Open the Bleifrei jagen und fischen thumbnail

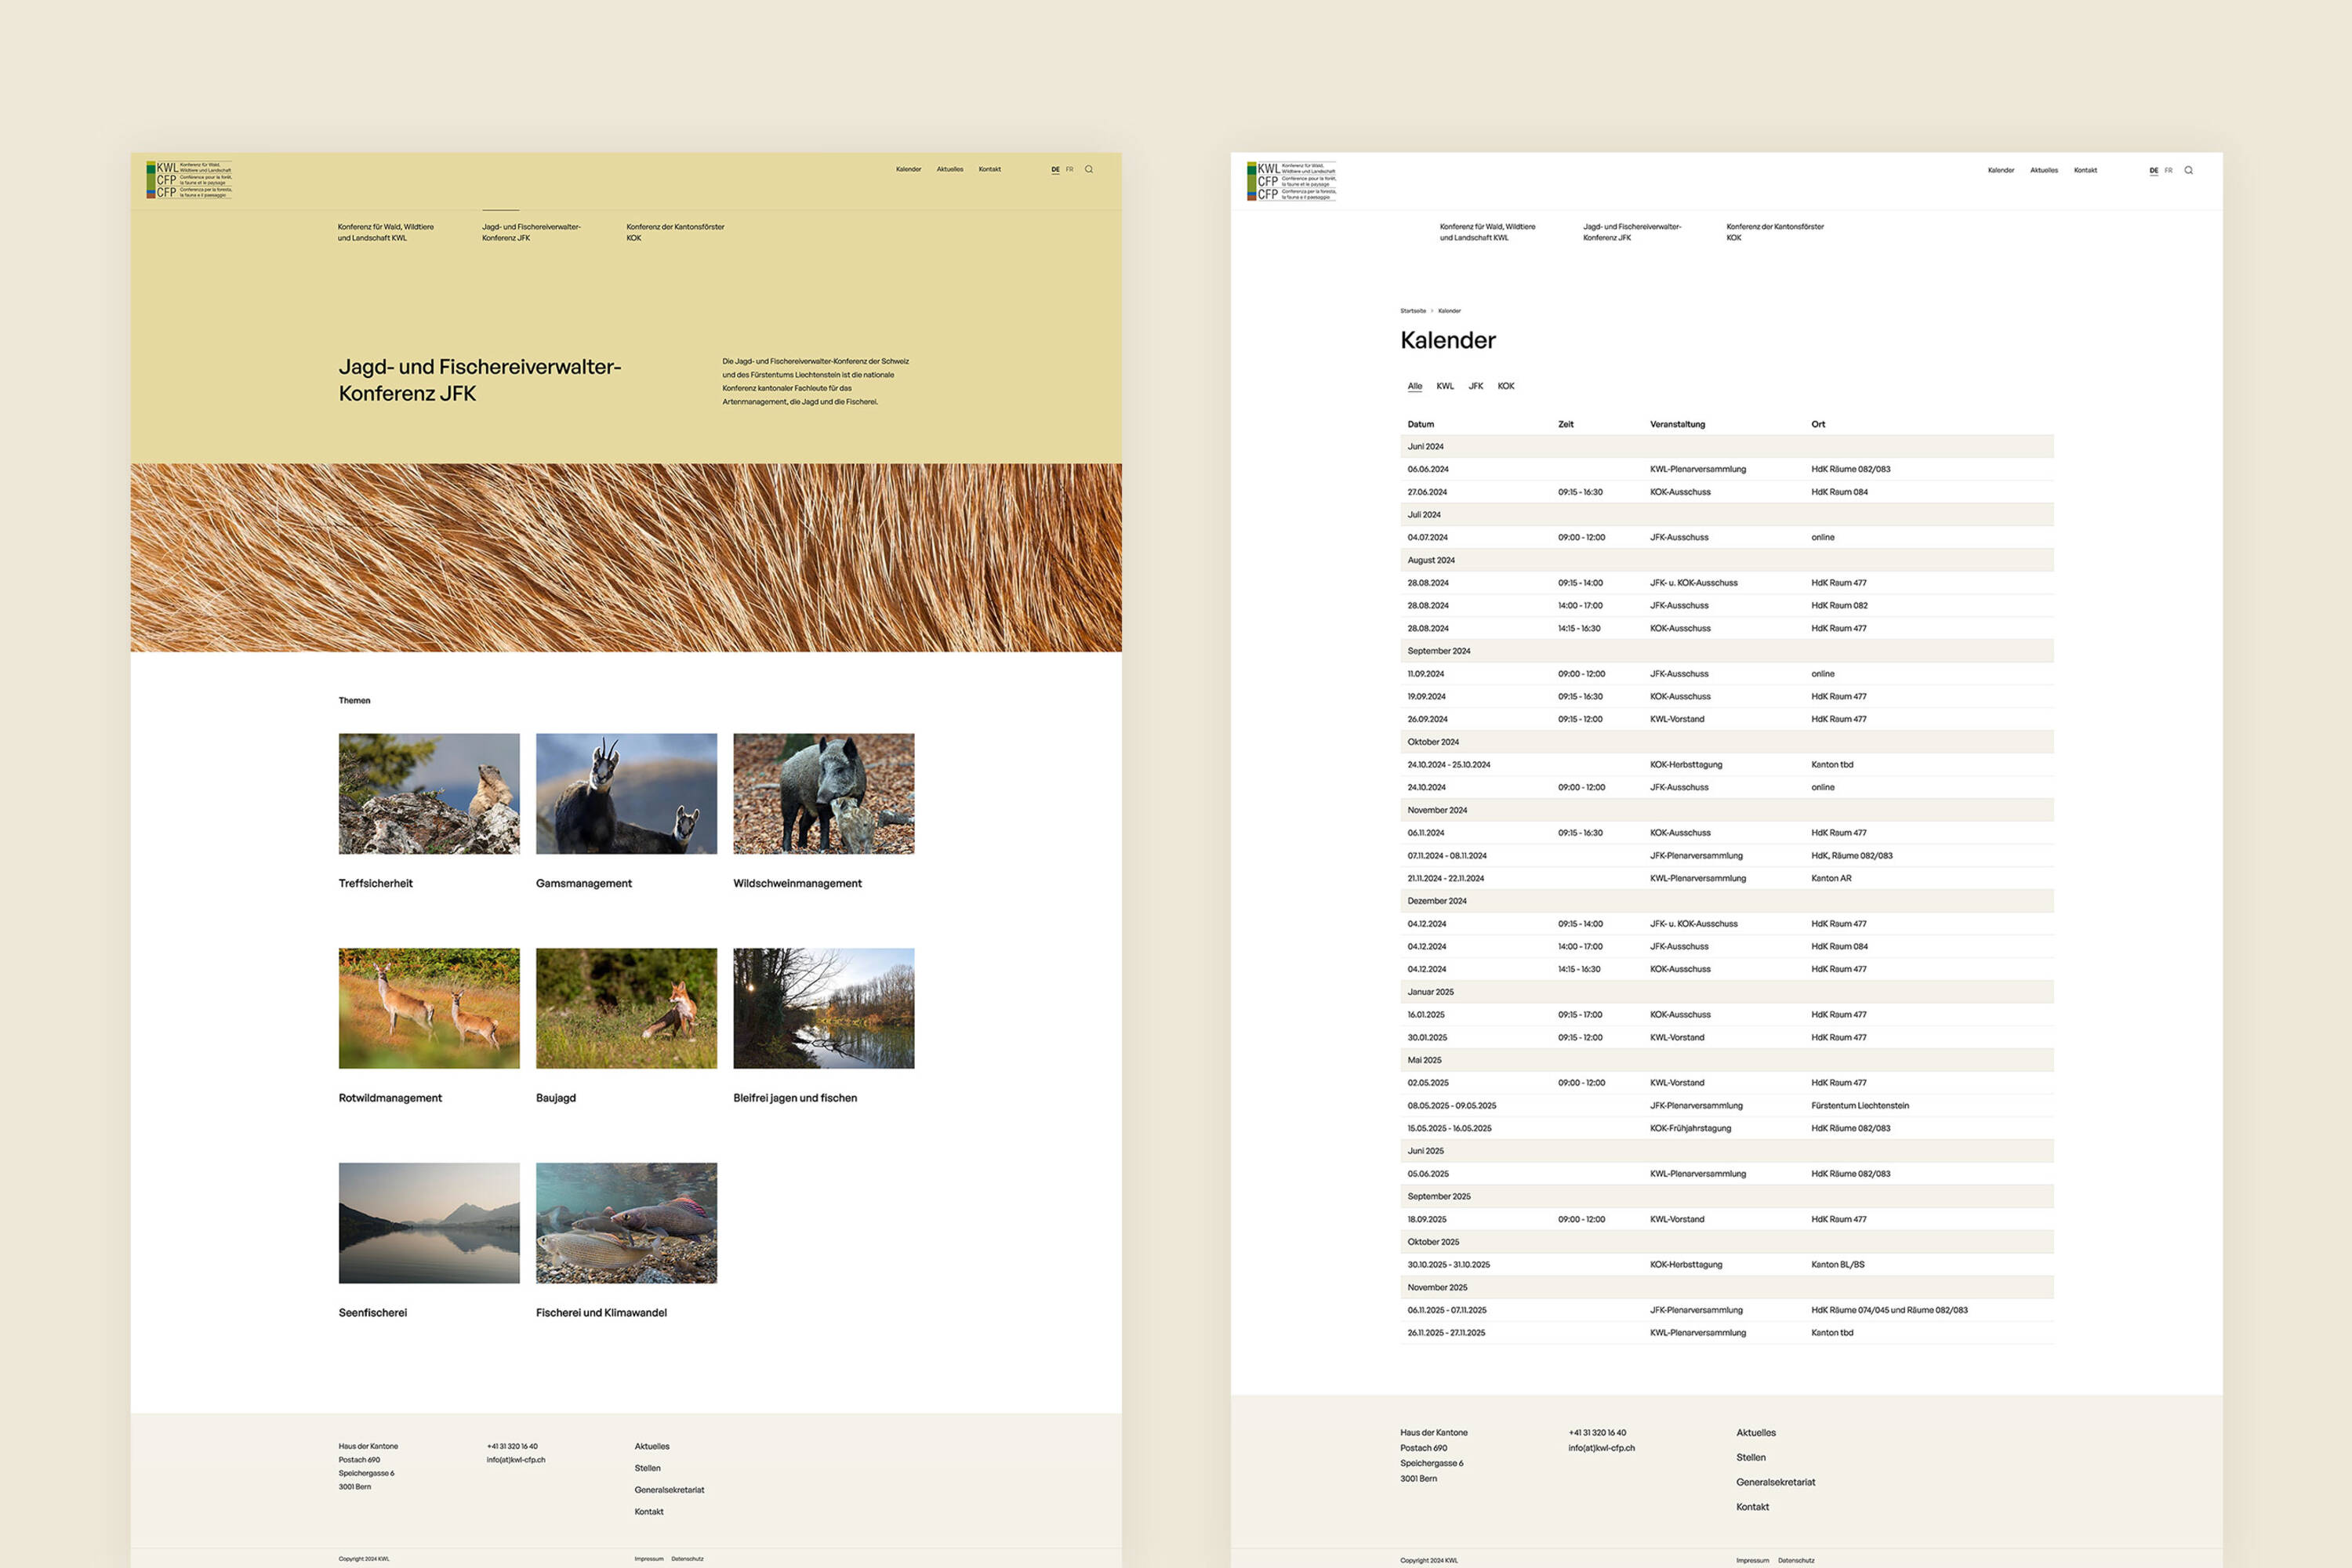click(x=823, y=1008)
